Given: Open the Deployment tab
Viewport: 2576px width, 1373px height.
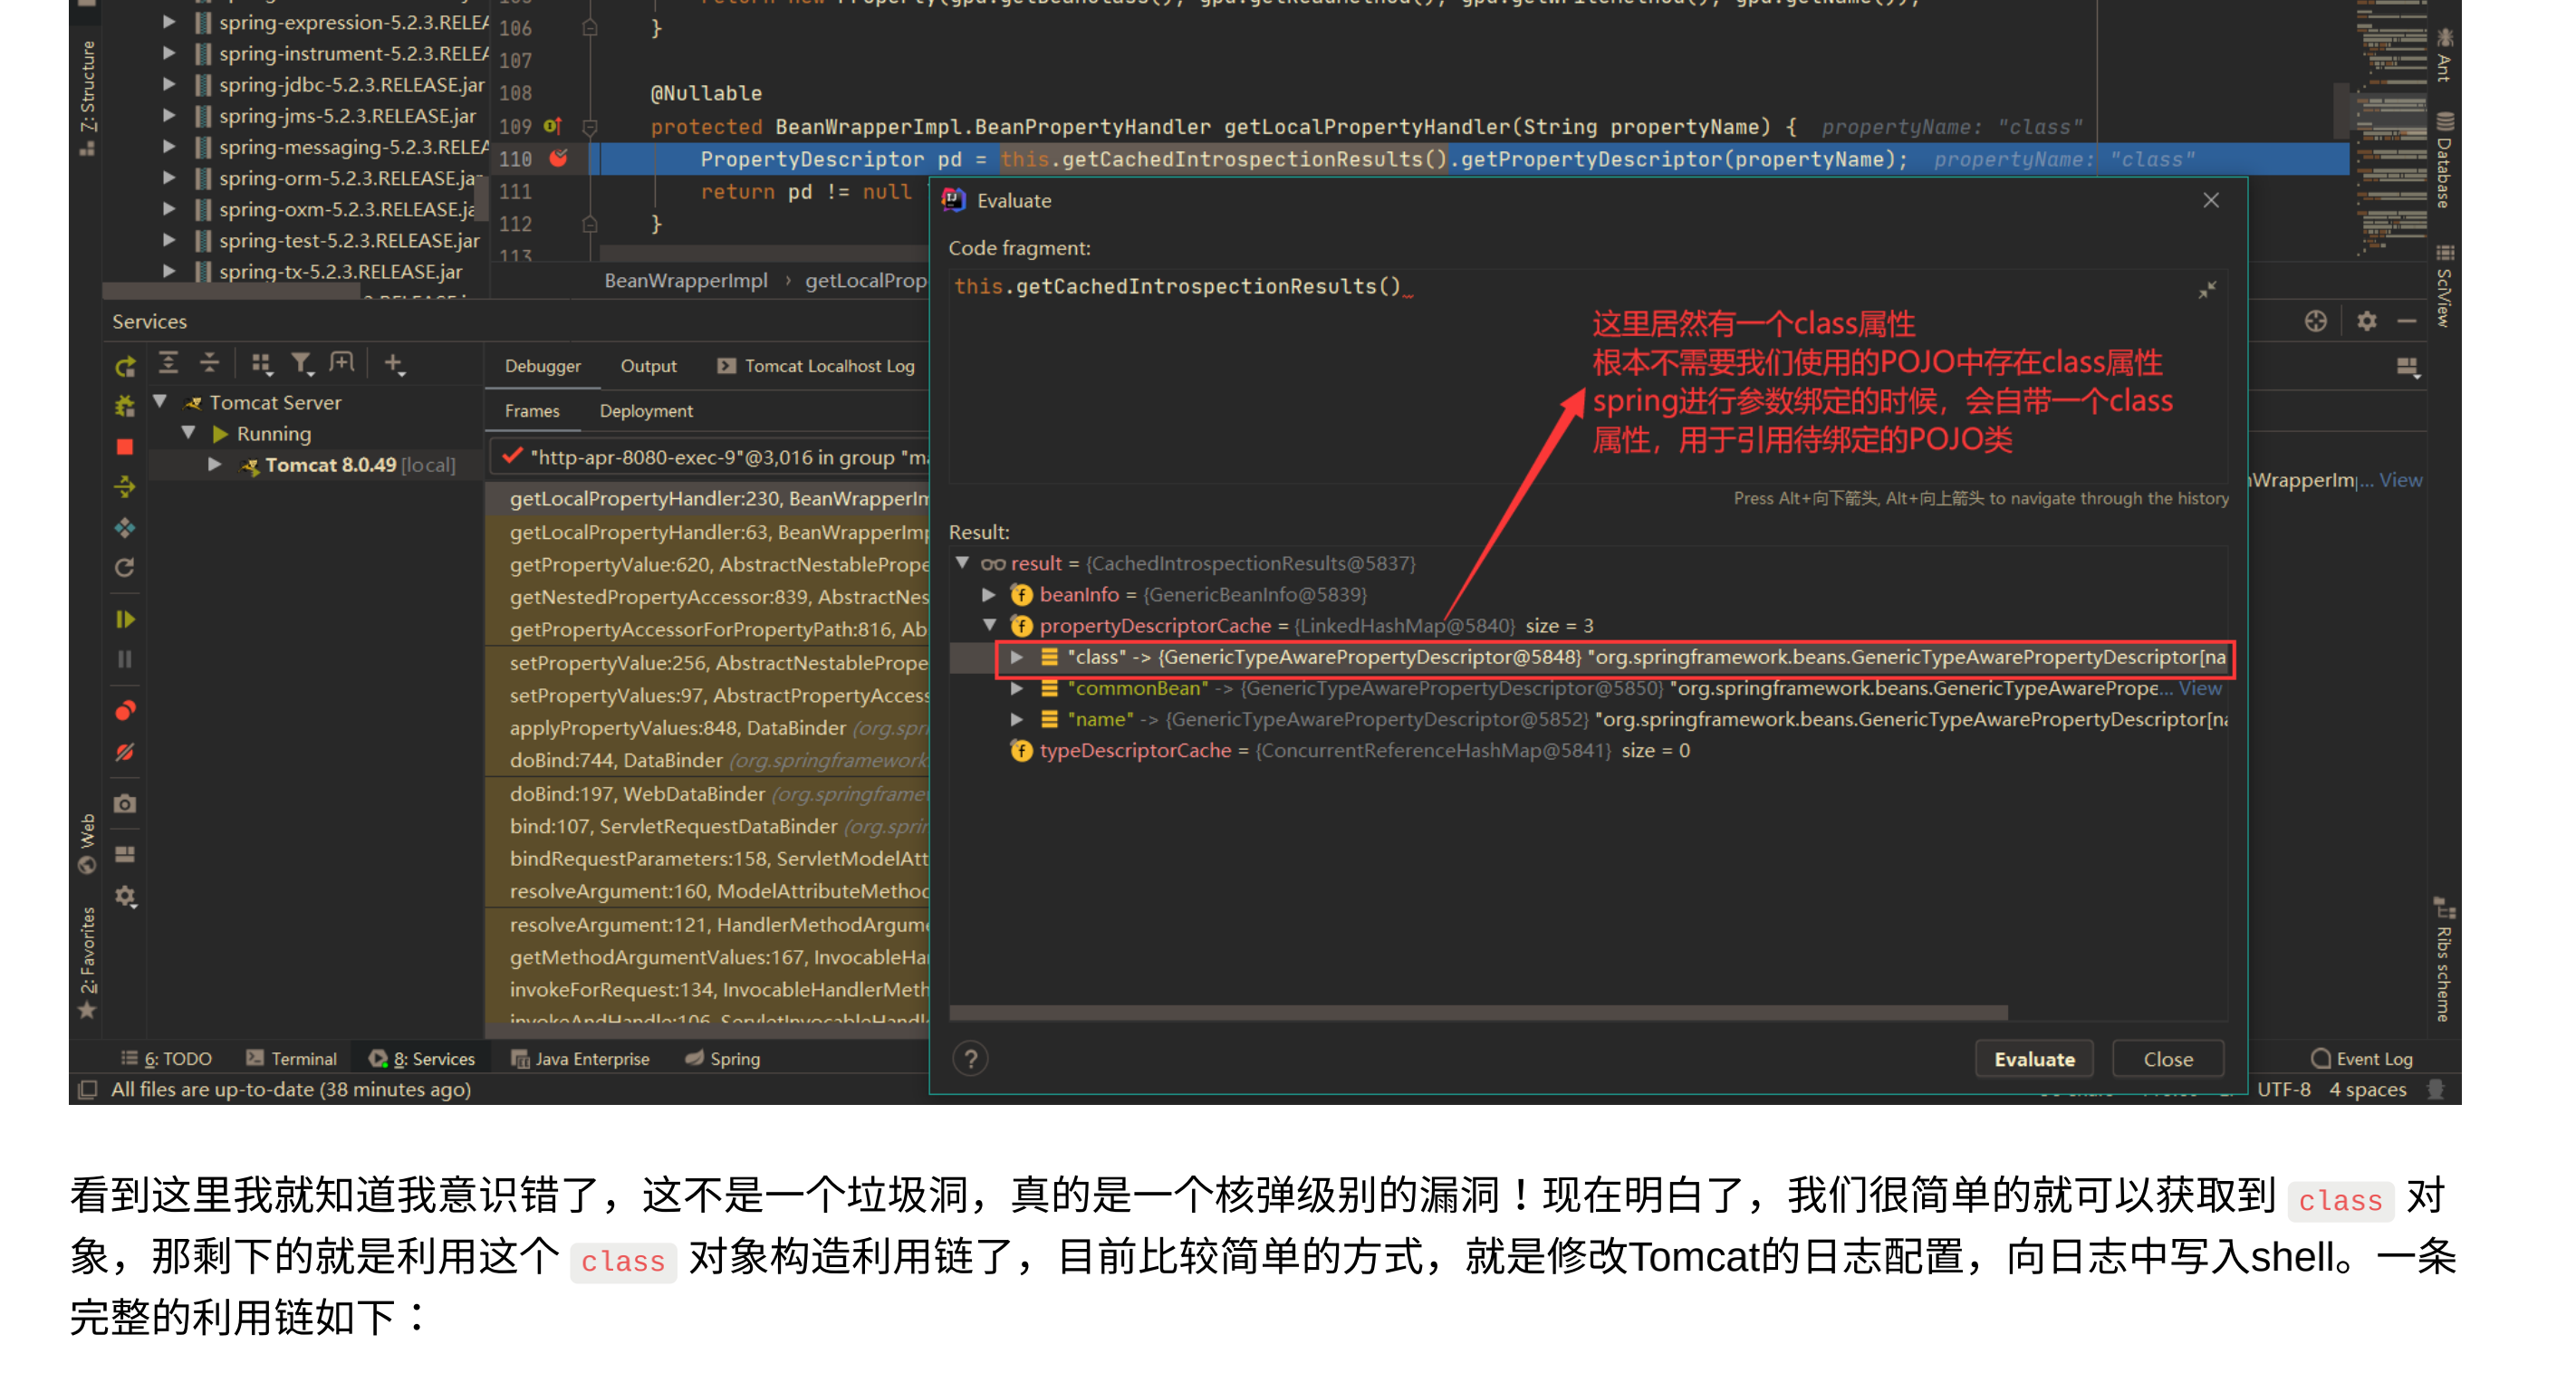Looking at the screenshot, I should click(x=646, y=411).
